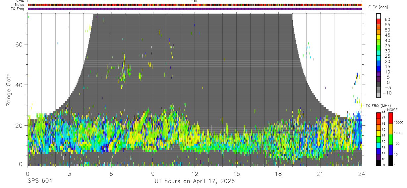Click the 25 label on ELEV colorbar
The height and width of the screenshot is (188, 407).
pos(387,56)
